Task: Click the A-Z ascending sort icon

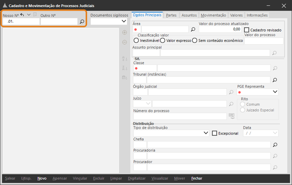Action: coord(125,59)
